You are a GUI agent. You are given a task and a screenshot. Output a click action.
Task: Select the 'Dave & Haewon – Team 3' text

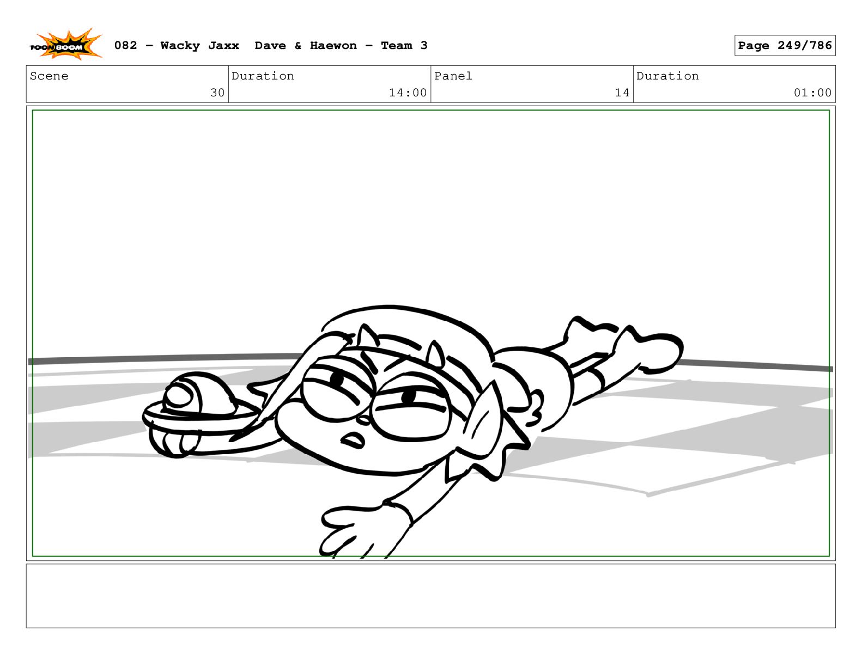pyautogui.click(x=341, y=46)
